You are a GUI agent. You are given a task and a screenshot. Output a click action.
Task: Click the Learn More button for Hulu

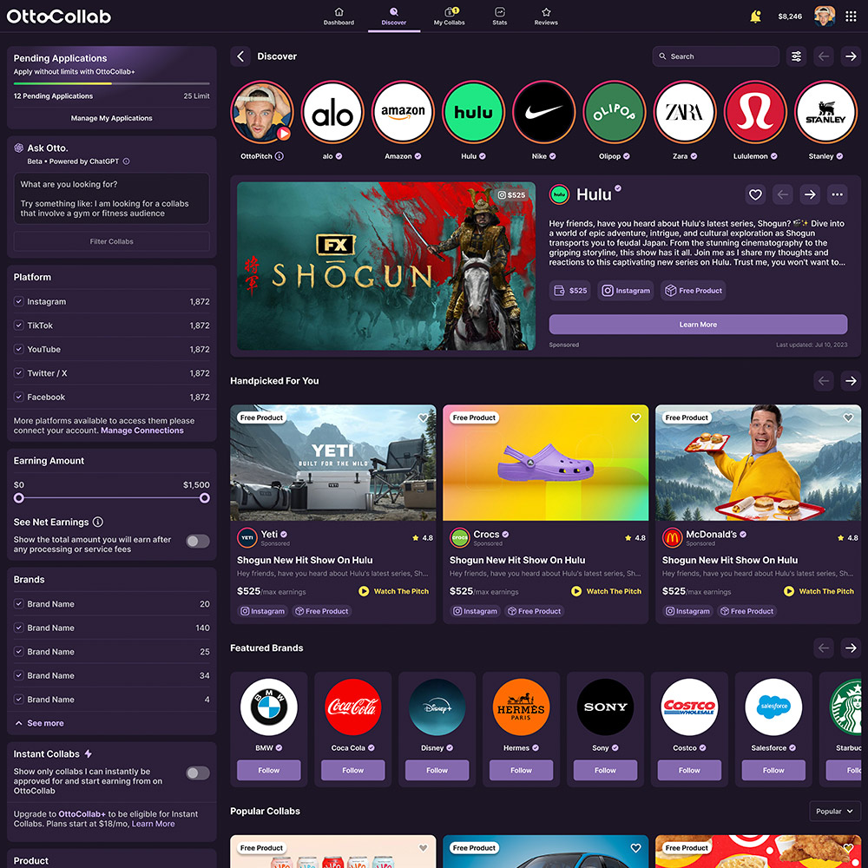698,325
